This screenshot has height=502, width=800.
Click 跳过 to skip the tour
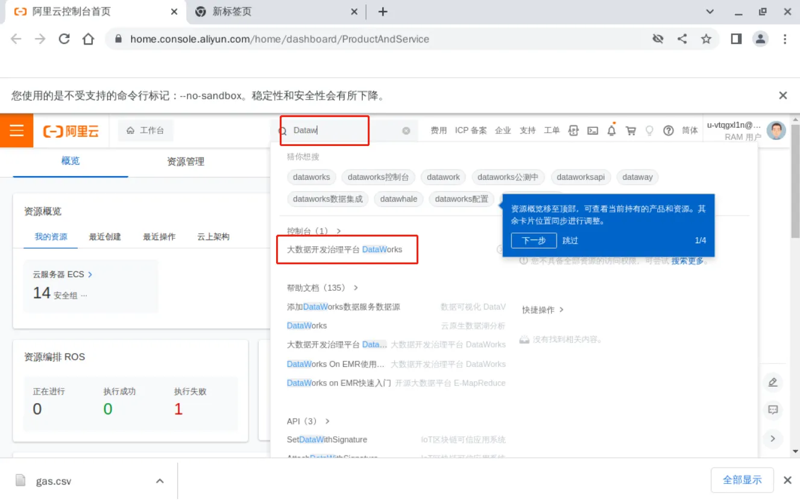coord(570,240)
